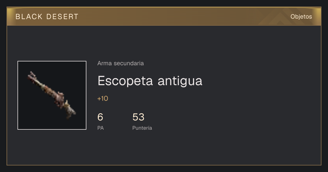Click the Puntería stat label
The image size is (328, 172).
[142, 128]
